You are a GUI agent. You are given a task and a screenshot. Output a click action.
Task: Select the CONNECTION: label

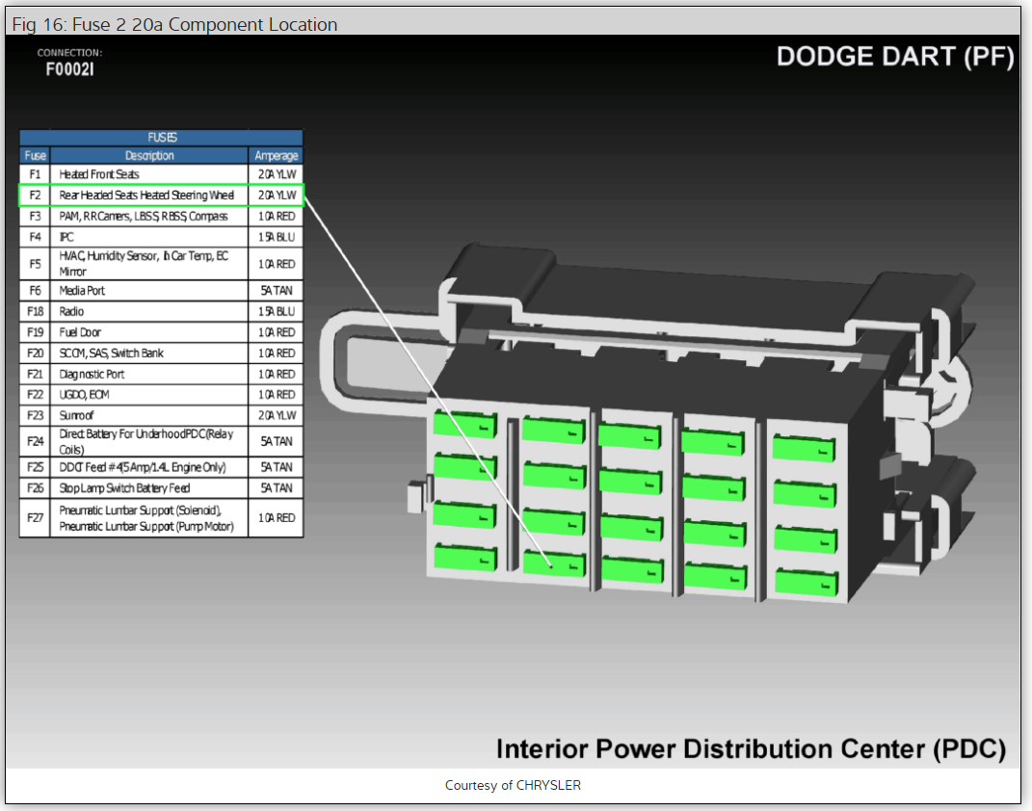[x=69, y=53]
